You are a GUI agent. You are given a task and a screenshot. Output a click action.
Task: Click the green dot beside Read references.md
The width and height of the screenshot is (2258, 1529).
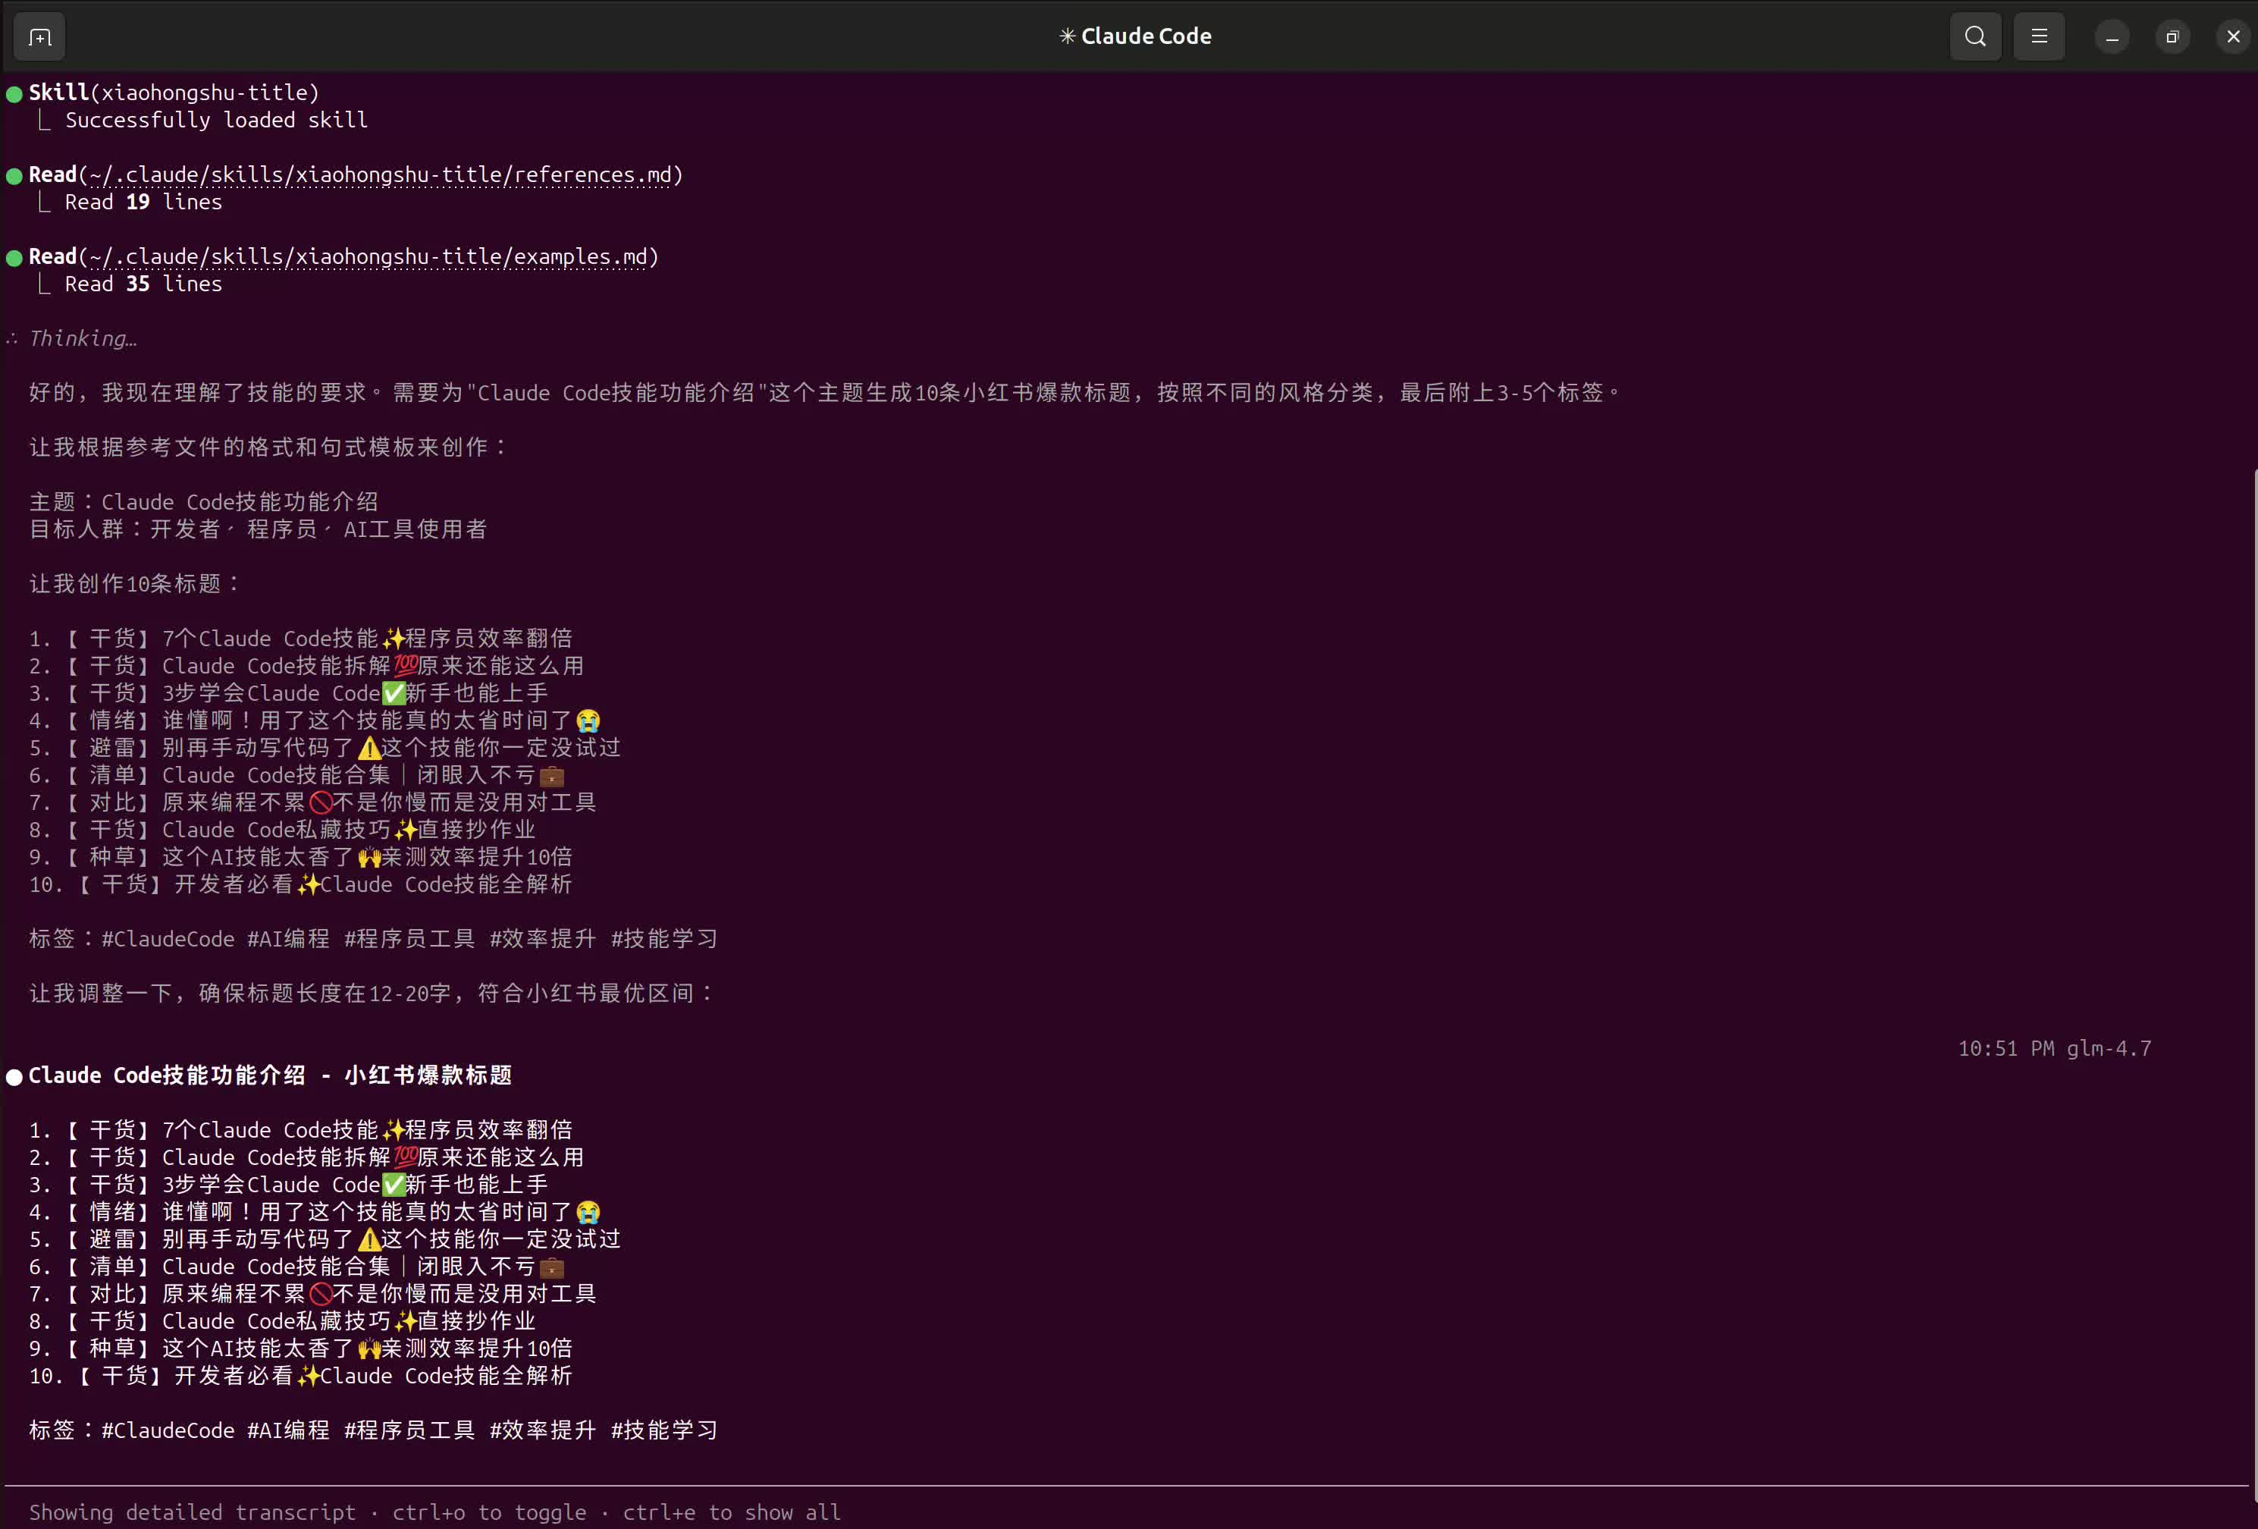click(14, 176)
